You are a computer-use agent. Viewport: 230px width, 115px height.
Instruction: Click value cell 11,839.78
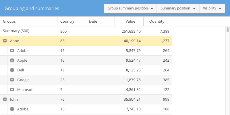tap(132, 80)
